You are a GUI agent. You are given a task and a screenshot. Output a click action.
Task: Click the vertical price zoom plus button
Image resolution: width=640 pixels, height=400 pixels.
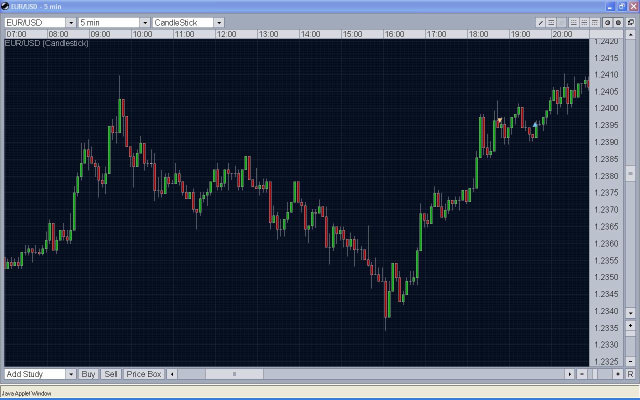[630, 325]
